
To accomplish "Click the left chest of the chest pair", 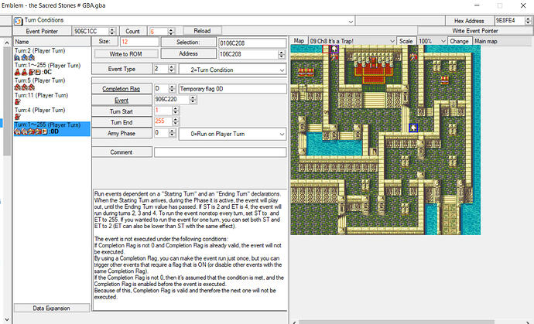I will (302, 73).
